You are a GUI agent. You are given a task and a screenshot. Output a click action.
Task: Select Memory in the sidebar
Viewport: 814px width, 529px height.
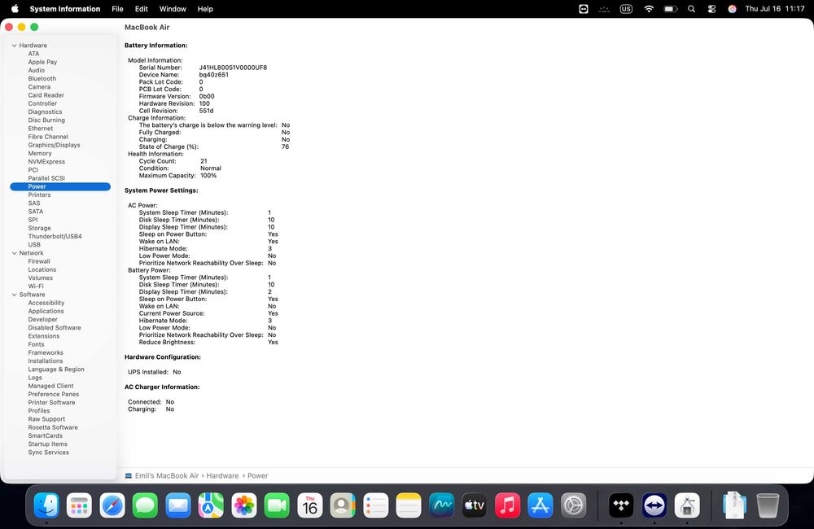(40, 154)
